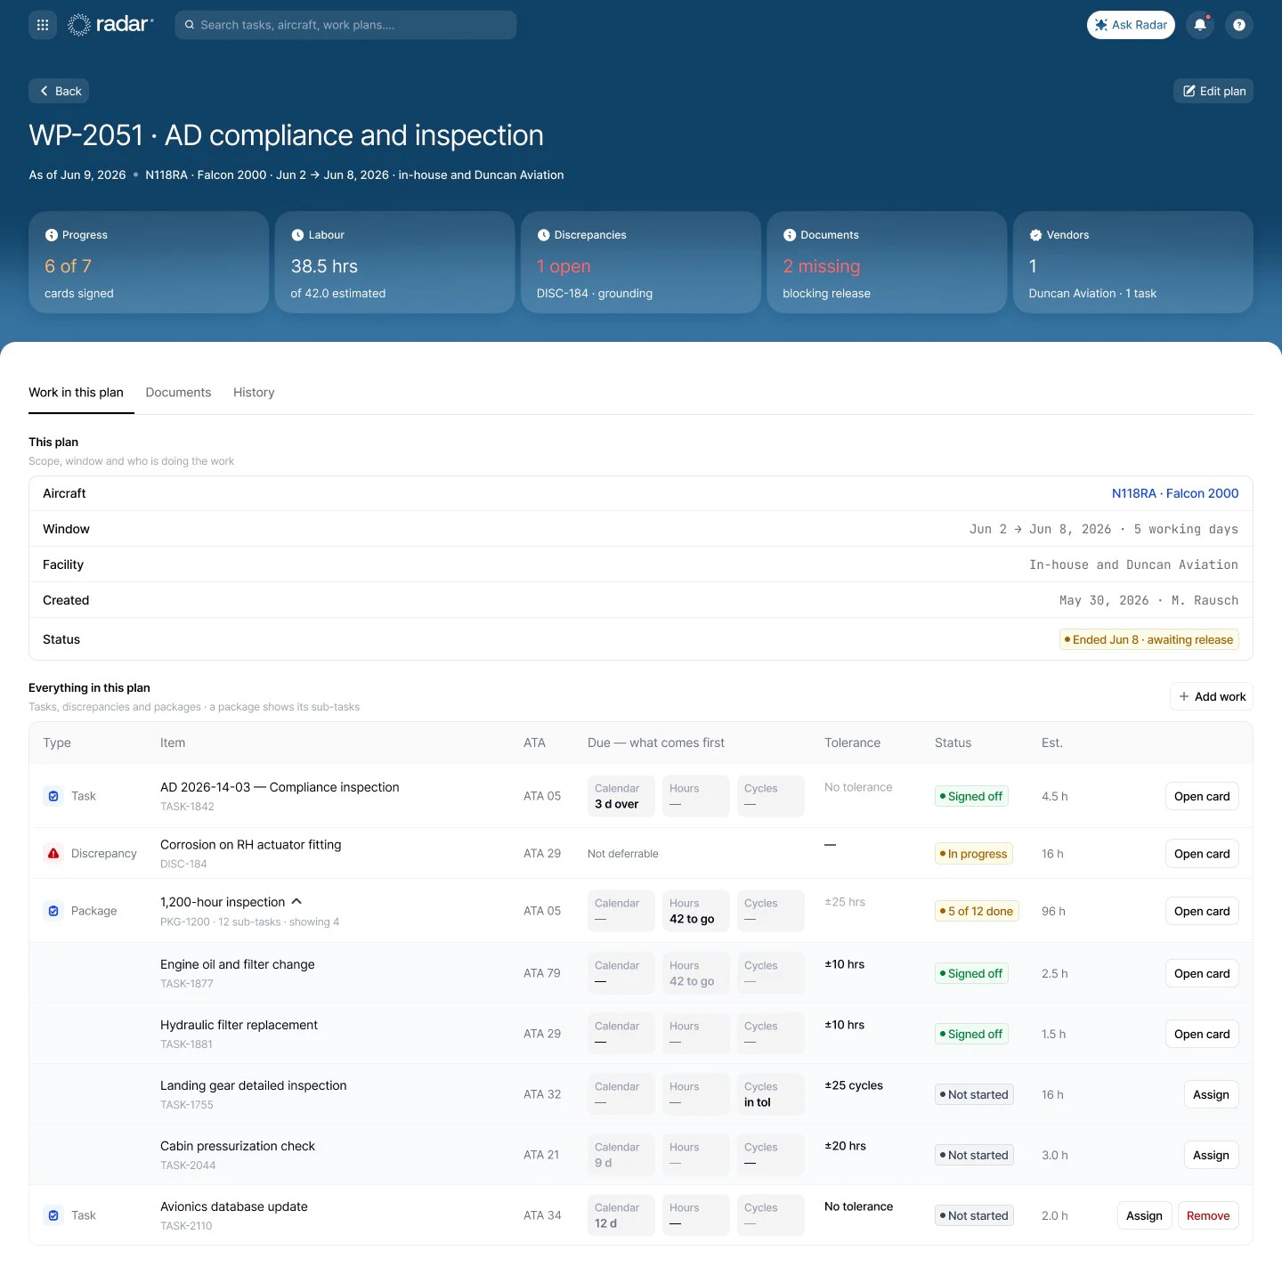Click Add work button

coord(1212,696)
